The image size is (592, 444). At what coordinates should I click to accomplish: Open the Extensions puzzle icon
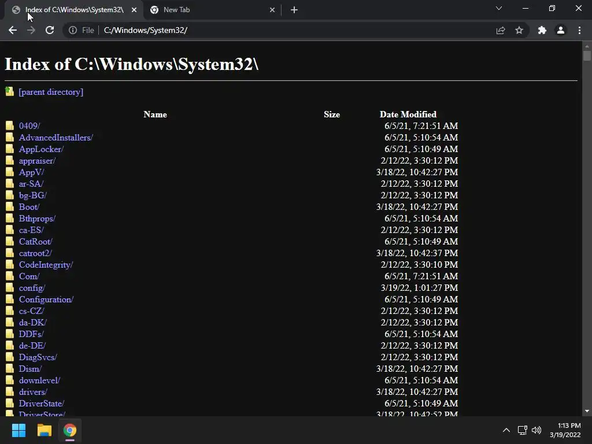542,30
